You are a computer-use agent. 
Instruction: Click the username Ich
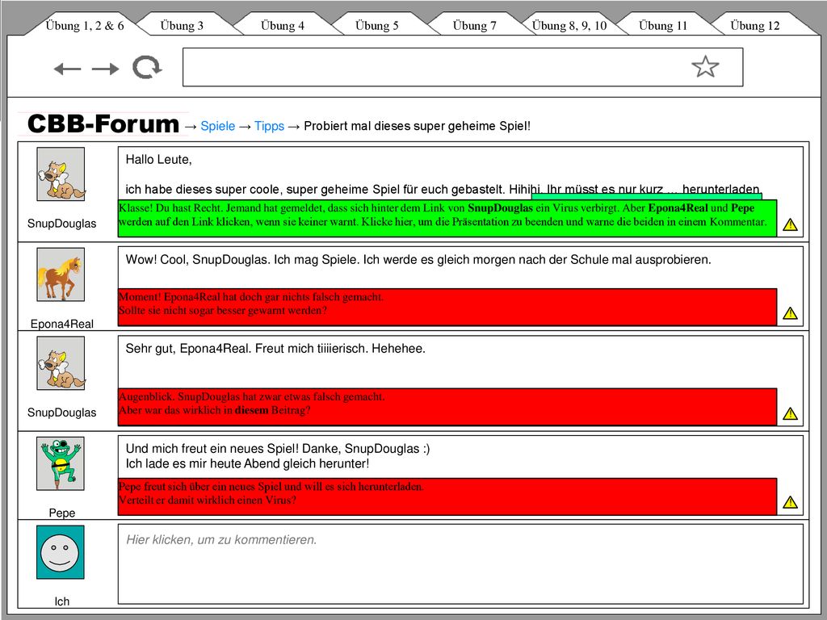pyautogui.click(x=61, y=601)
